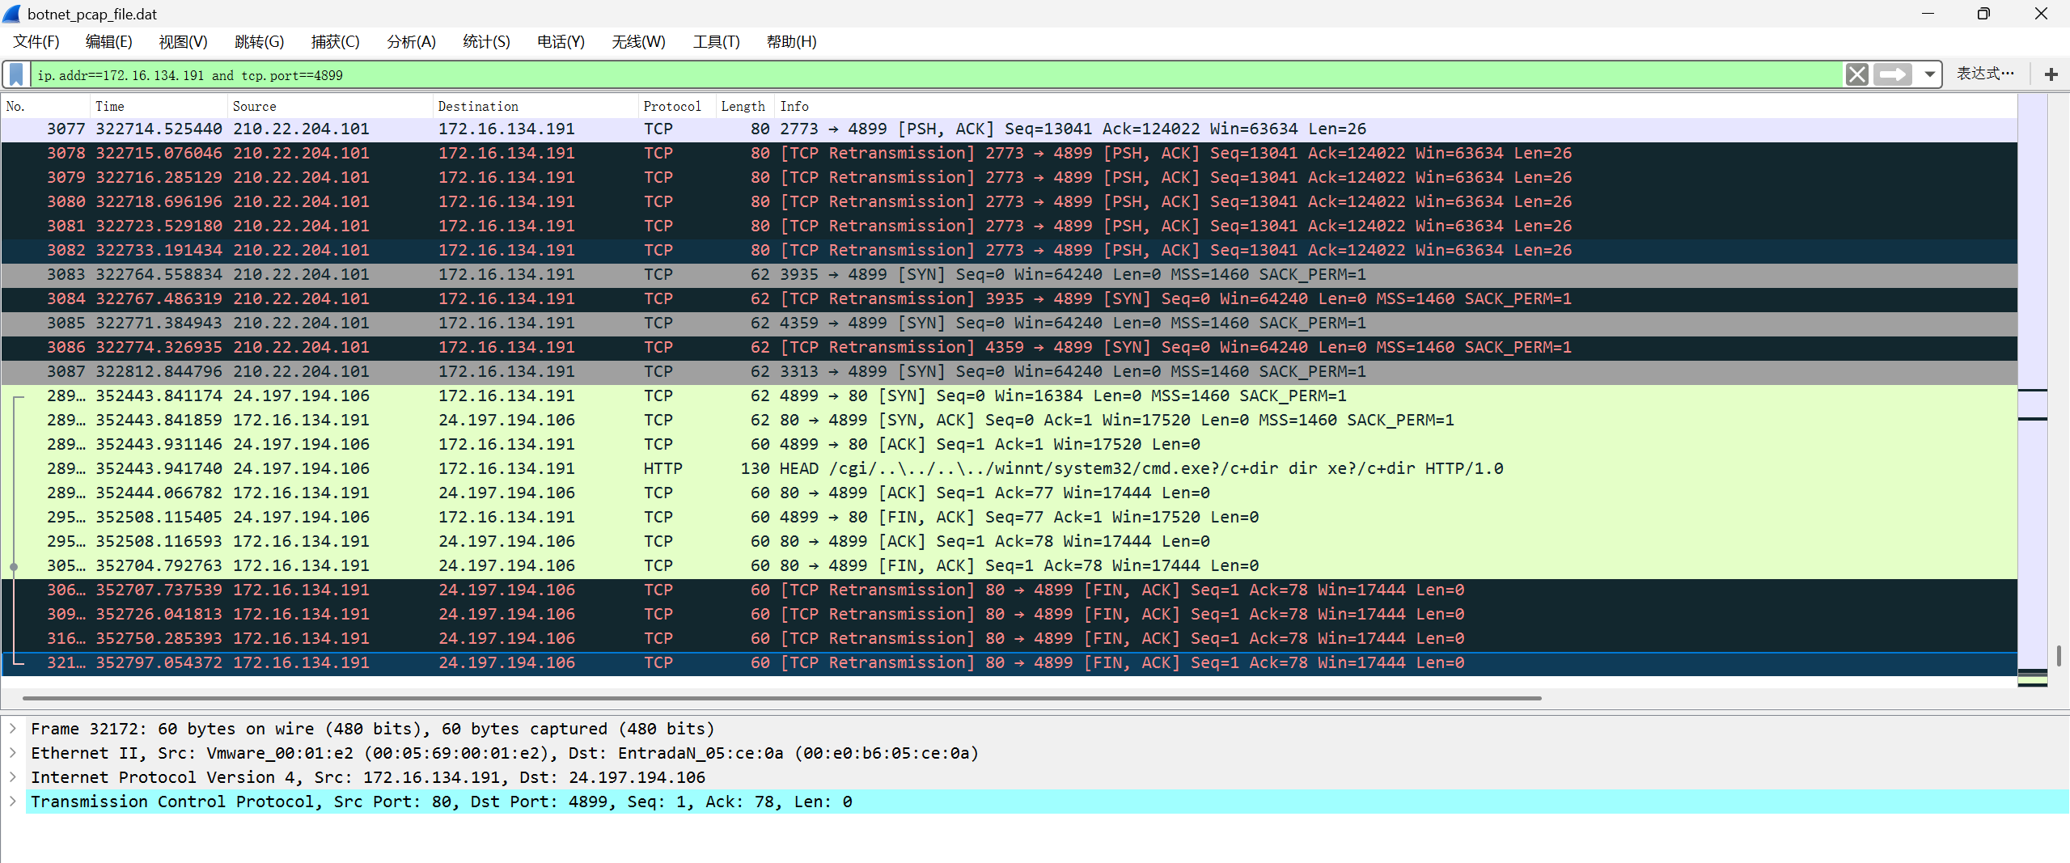Open the 跳转(G) menu

coord(259,42)
